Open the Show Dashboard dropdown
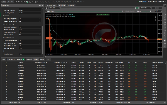The width and height of the screenshot is (167, 105). coord(30,54)
